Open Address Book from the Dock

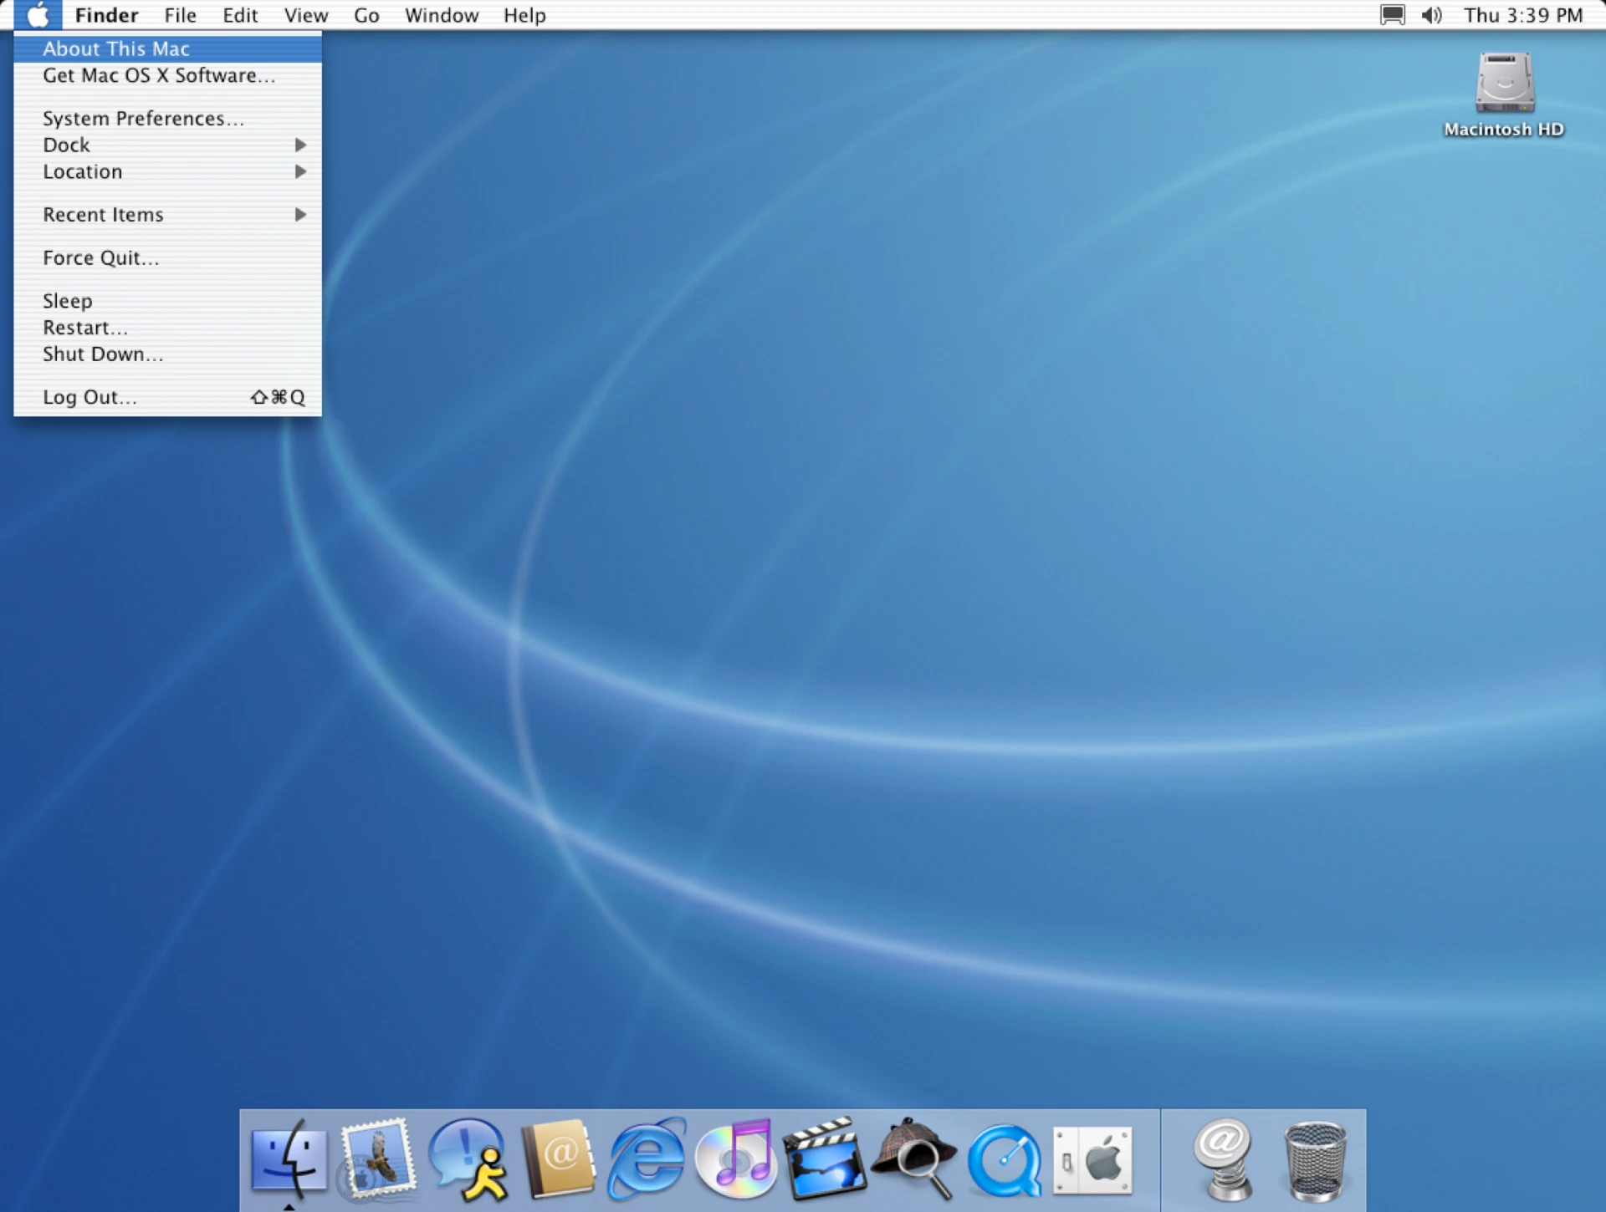tap(559, 1162)
